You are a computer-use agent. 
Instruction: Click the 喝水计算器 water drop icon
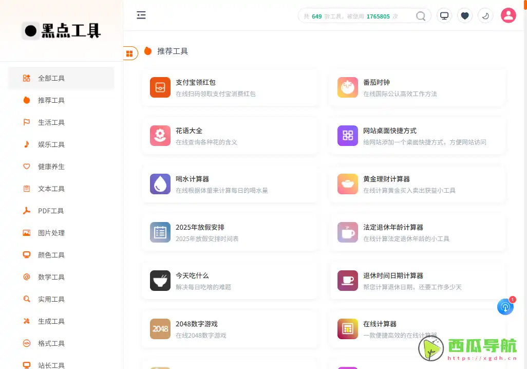point(160,184)
